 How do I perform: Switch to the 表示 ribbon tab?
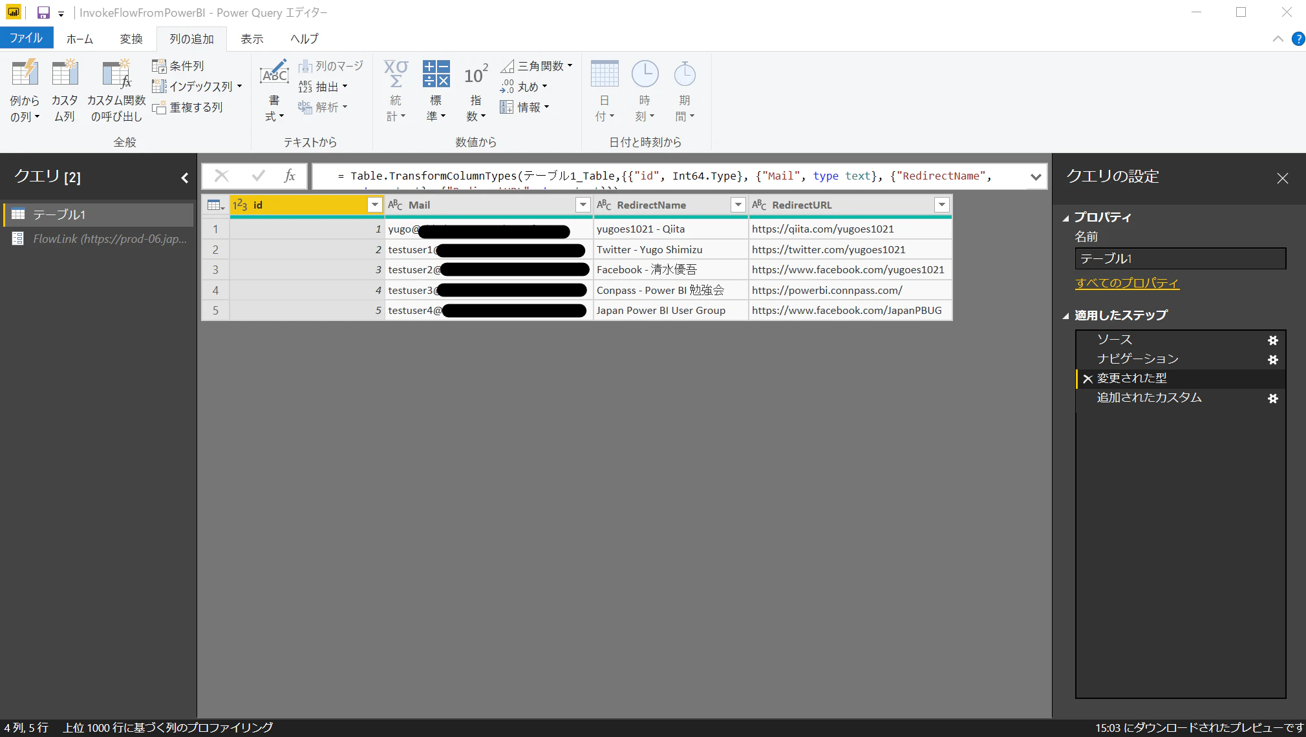[252, 39]
